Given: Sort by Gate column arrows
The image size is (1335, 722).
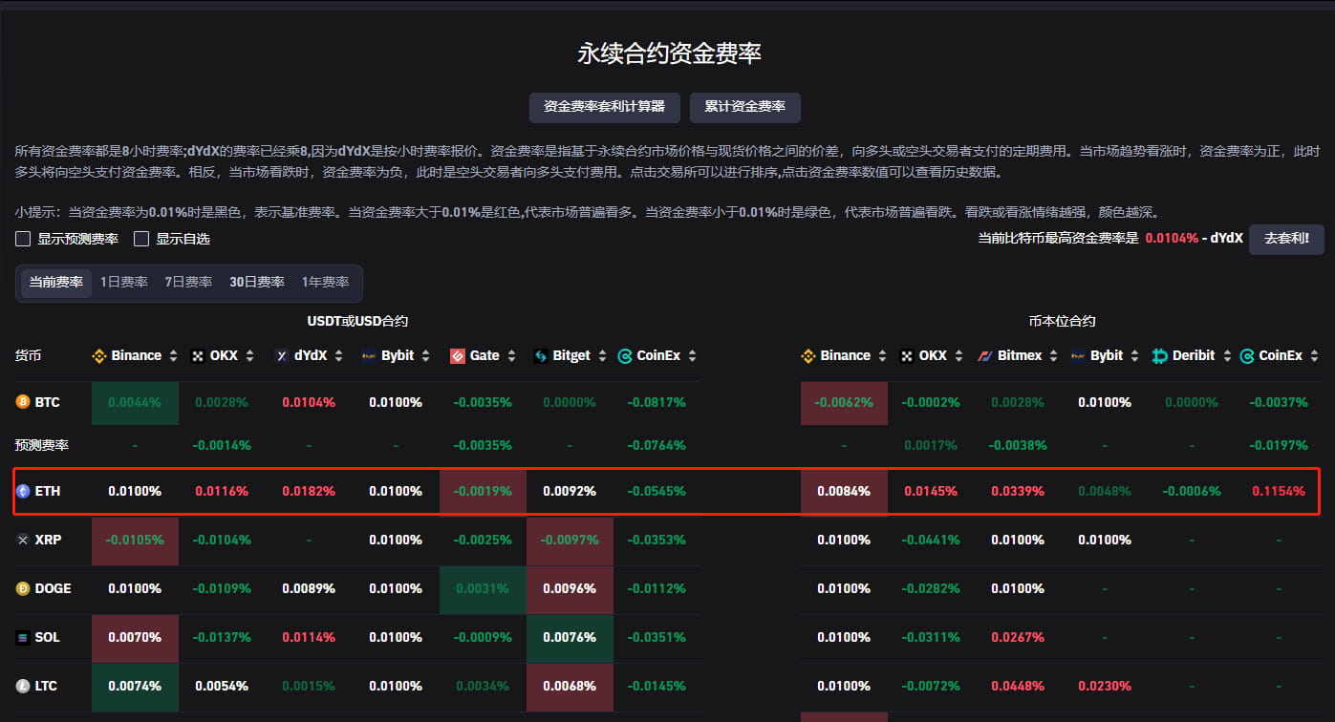Looking at the screenshot, I should pyautogui.click(x=511, y=356).
